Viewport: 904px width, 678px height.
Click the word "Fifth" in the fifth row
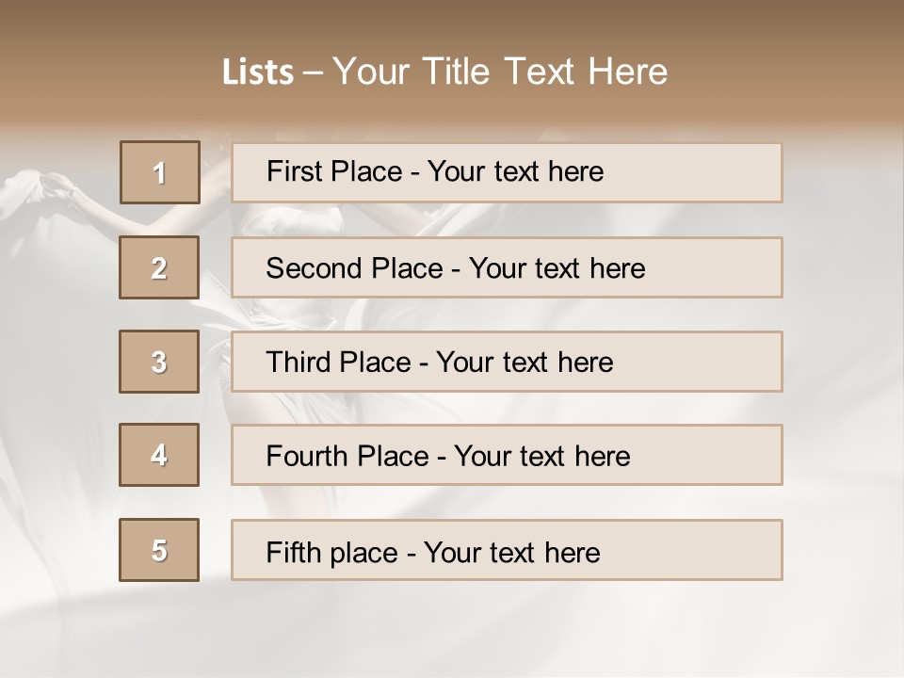pos(294,552)
